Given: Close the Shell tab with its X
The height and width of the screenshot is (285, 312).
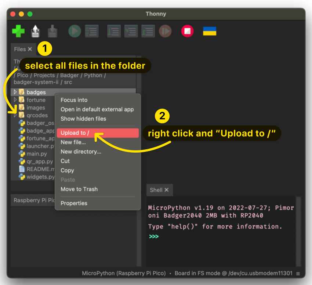Looking at the screenshot, I should tap(167, 190).
